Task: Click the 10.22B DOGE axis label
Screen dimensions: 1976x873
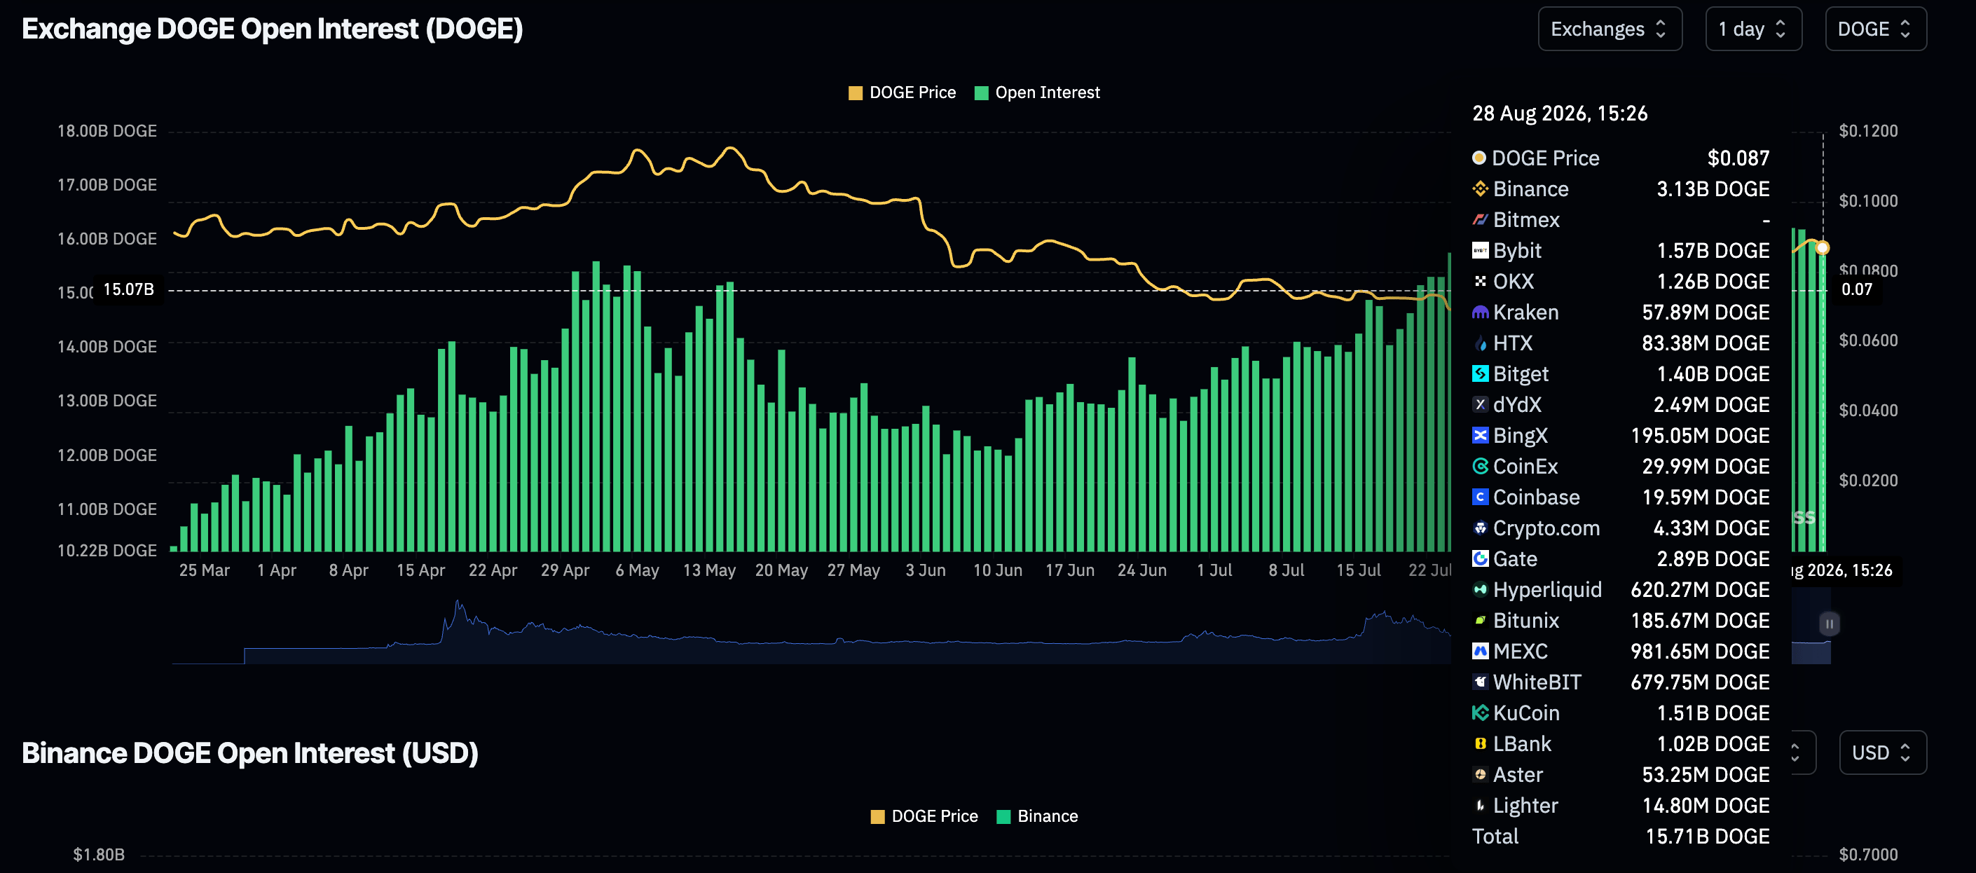Action: (x=107, y=550)
